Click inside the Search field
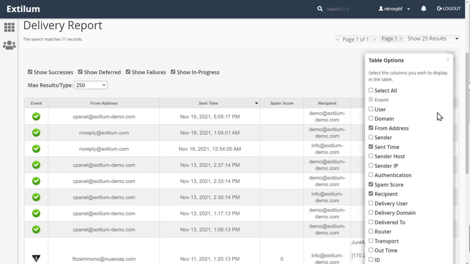The width and height of the screenshot is (470, 264). click(x=337, y=8)
